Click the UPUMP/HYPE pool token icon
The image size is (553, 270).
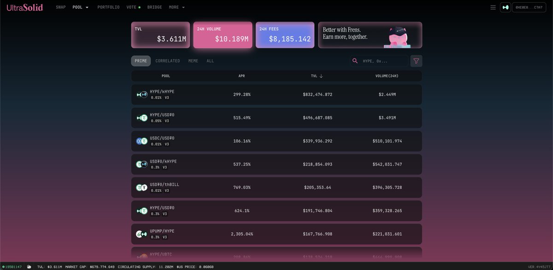pos(142,234)
